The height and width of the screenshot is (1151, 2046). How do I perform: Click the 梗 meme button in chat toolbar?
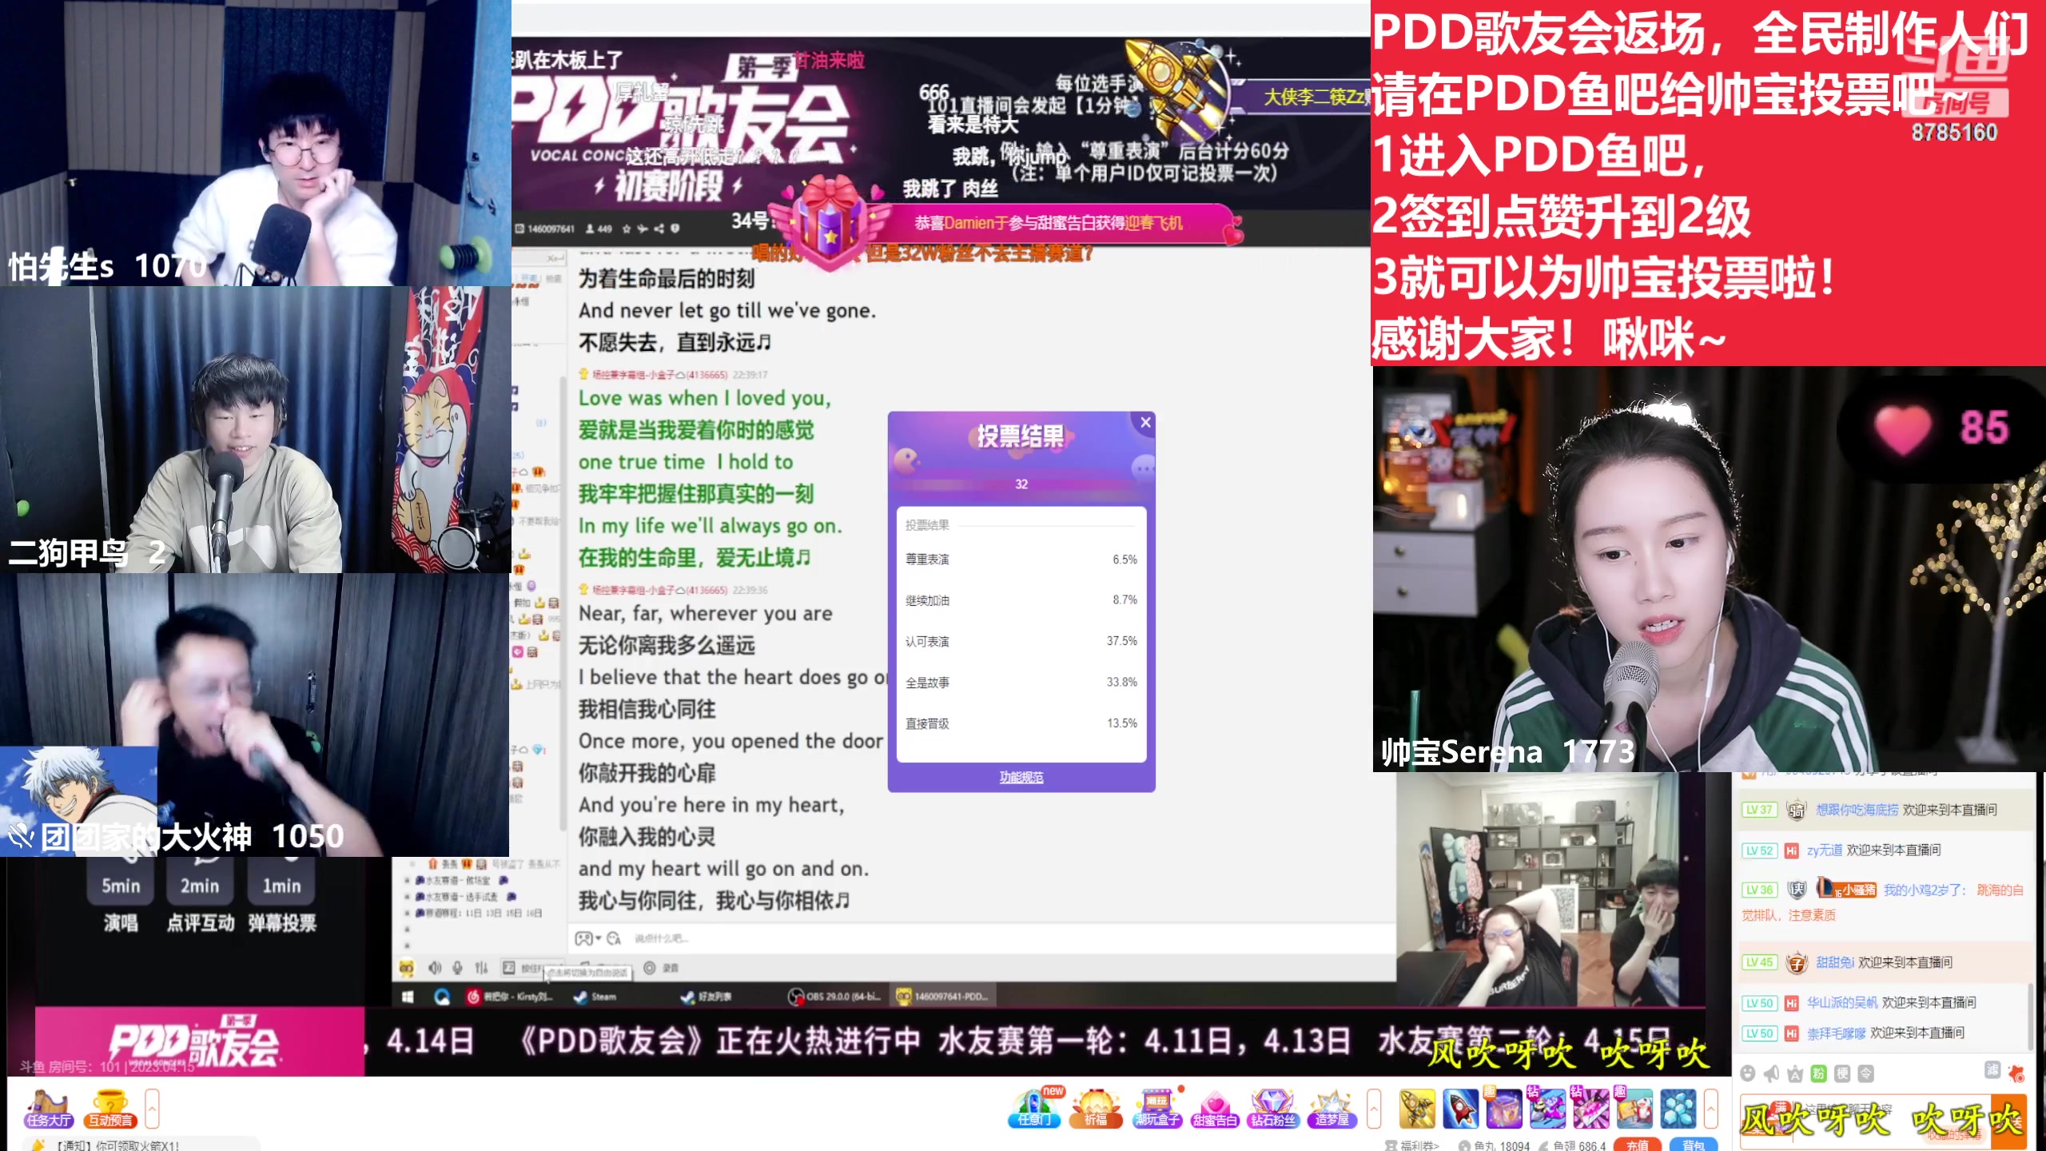click(1842, 1073)
